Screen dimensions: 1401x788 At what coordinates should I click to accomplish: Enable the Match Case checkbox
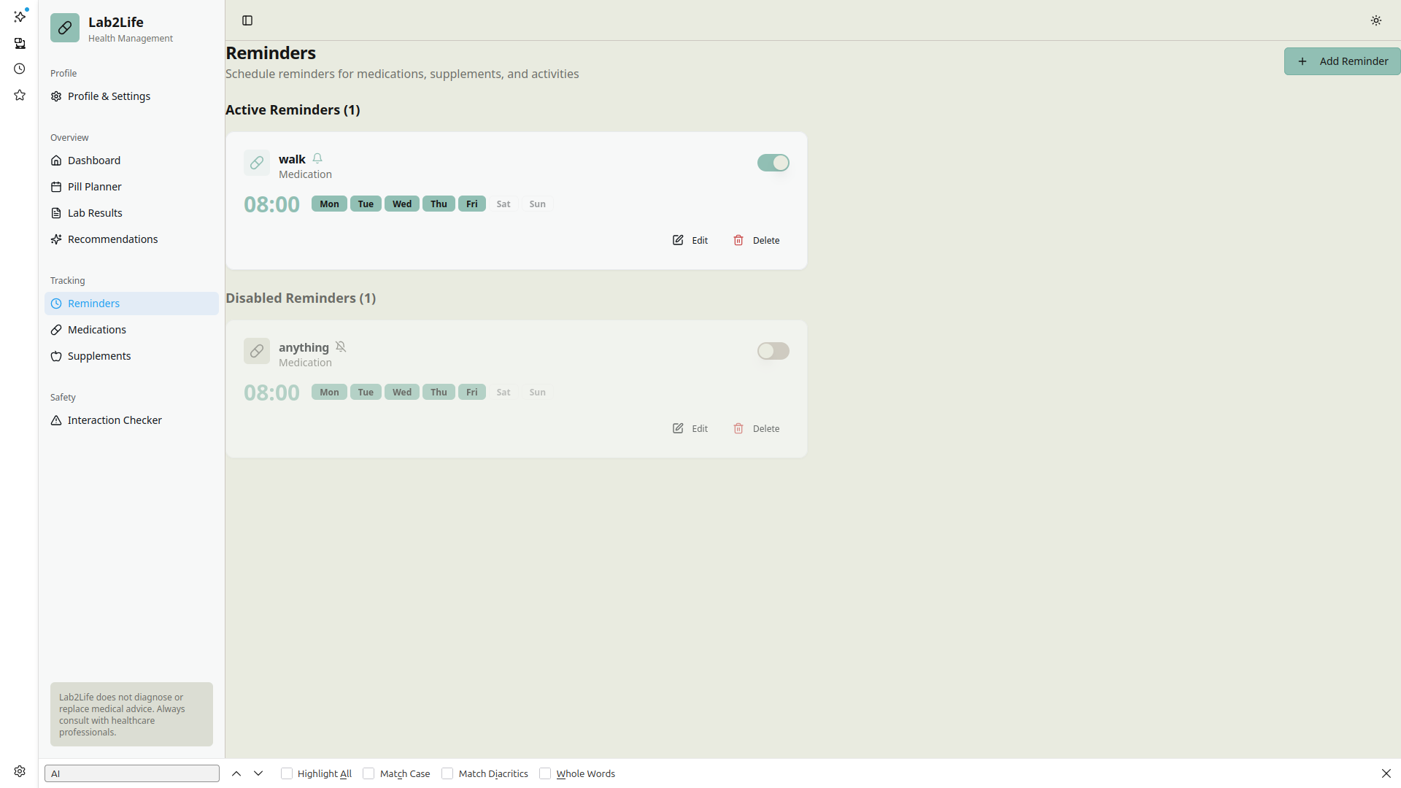point(368,773)
